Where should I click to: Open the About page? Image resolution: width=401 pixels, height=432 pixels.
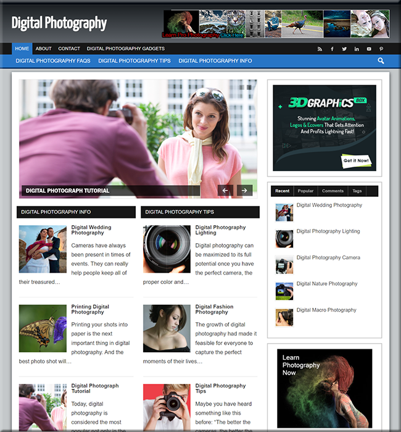[44, 49]
